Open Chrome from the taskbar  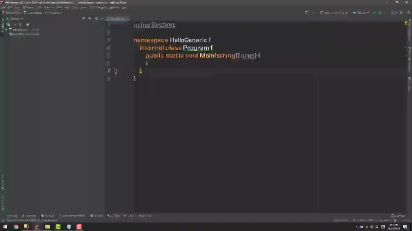tap(16, 227)
